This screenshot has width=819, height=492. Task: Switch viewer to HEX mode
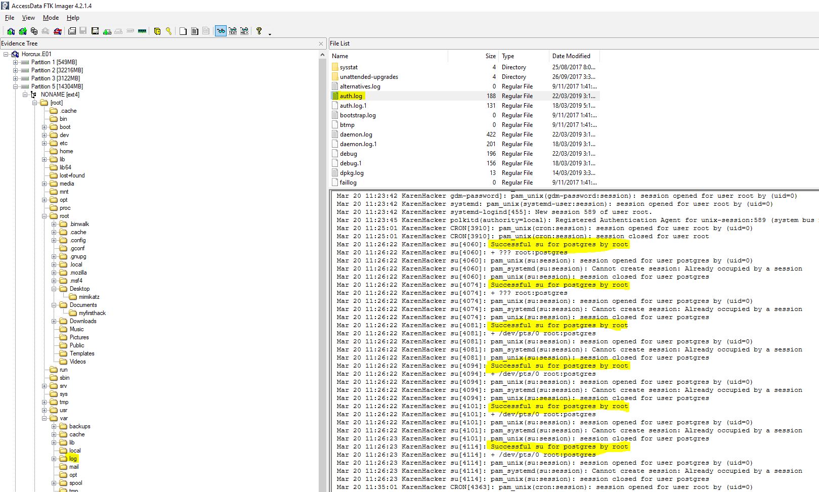(244, 31)
